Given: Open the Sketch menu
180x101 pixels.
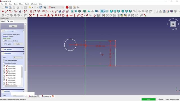Looking at the screenshot, I should (x=27, y=4).
